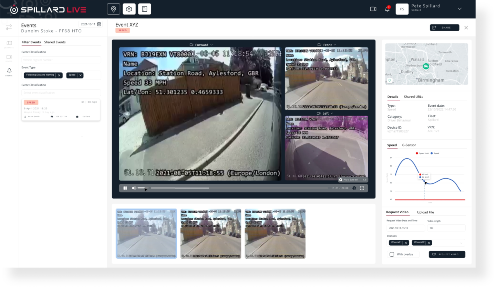This screenshot has width=496, height=288.
Task: Pause the video playback
Action: tap(125, 188)
